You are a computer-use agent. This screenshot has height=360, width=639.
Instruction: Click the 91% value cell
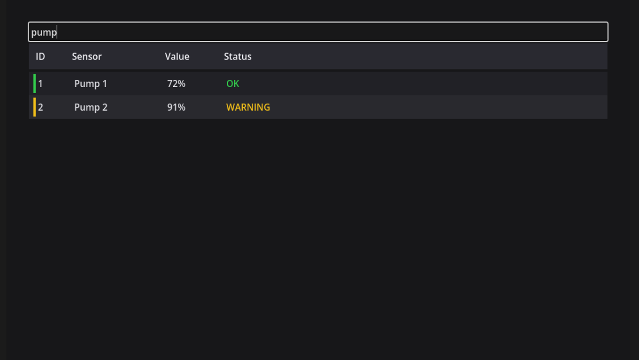coord(176,107)
